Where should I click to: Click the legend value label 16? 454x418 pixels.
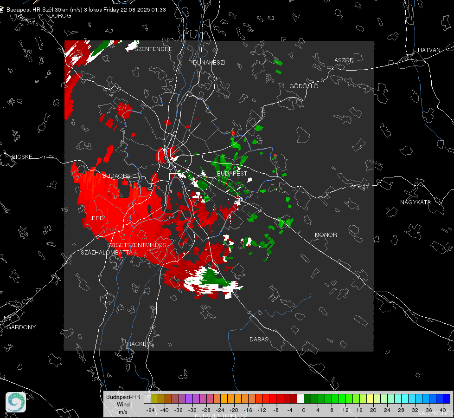(x=359, y=410)
